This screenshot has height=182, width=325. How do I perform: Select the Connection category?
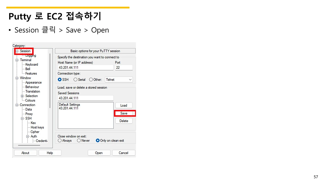28,105
